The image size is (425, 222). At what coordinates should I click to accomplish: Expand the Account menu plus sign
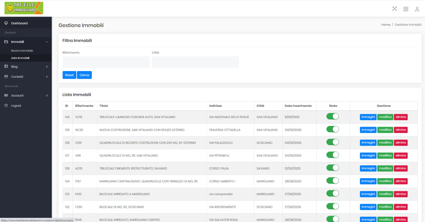pyautogui.click(x=47, y=95)
